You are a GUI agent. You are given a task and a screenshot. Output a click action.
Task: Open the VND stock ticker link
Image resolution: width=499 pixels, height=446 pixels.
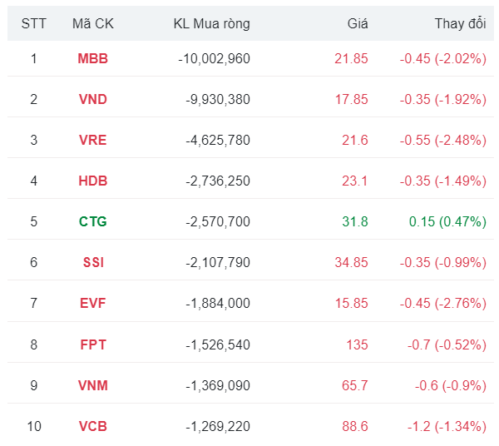click(x=93, y=99)
